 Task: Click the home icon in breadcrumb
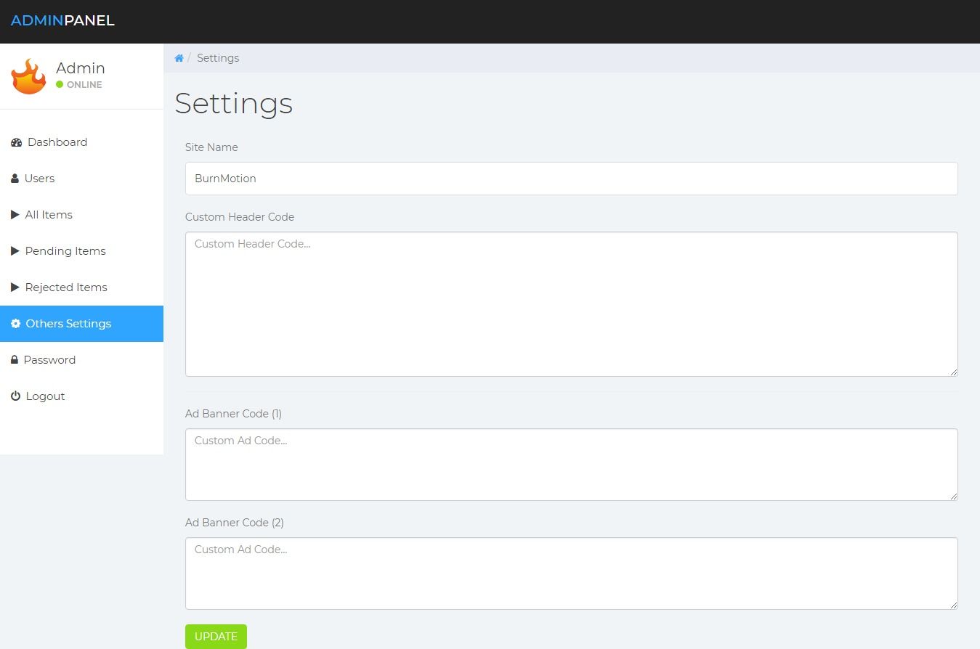(179, 58)
